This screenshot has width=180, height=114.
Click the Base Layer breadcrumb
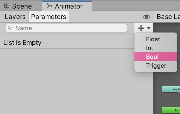[x=168, y=17]
